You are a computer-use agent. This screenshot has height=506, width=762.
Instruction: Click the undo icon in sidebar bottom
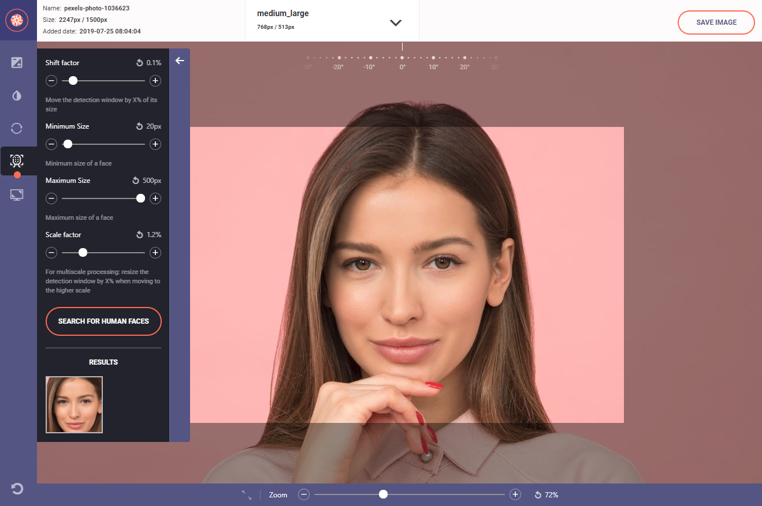pyautogui.click(x=17, y=489)
